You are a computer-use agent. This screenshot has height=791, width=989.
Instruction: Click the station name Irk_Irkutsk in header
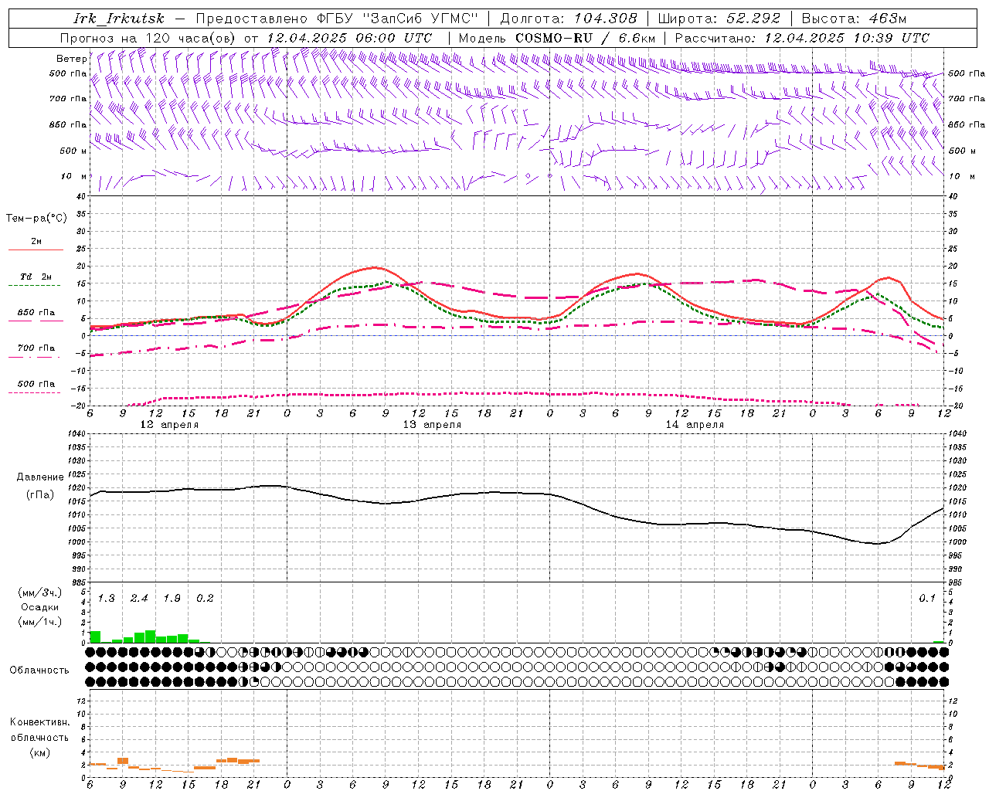coord(118,19)
